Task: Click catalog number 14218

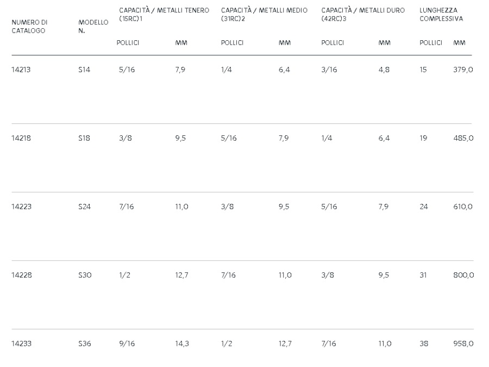Action: coord(21,138)
